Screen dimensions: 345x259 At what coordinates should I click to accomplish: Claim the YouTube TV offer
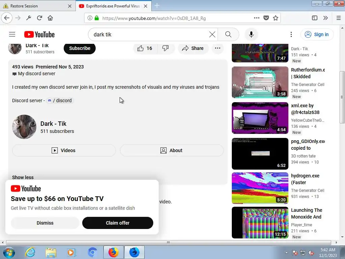[x=118, y=223]
